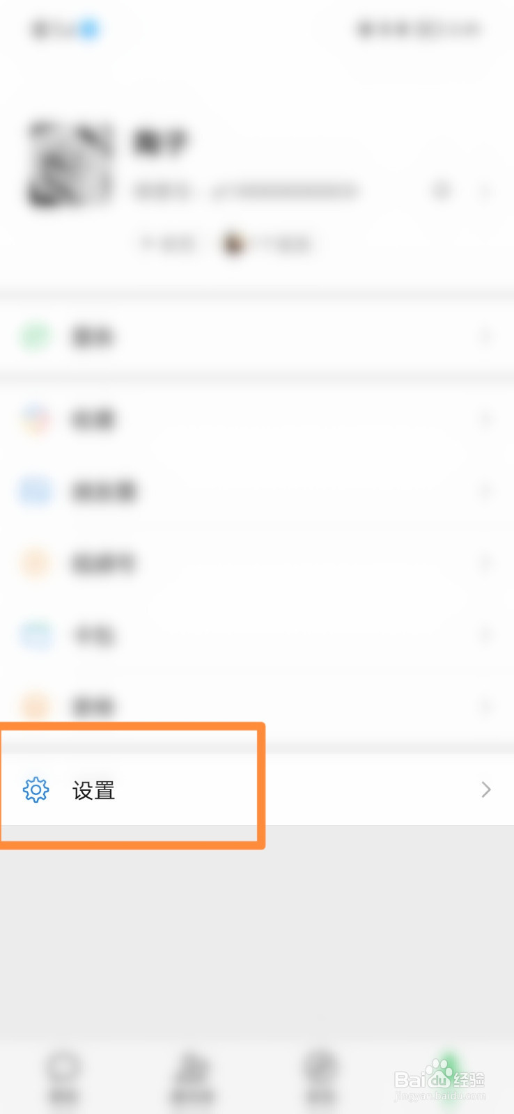This screenshot has width=514, height=1114.
Task: Click the chevron on the green Services row
Action: 486,337
